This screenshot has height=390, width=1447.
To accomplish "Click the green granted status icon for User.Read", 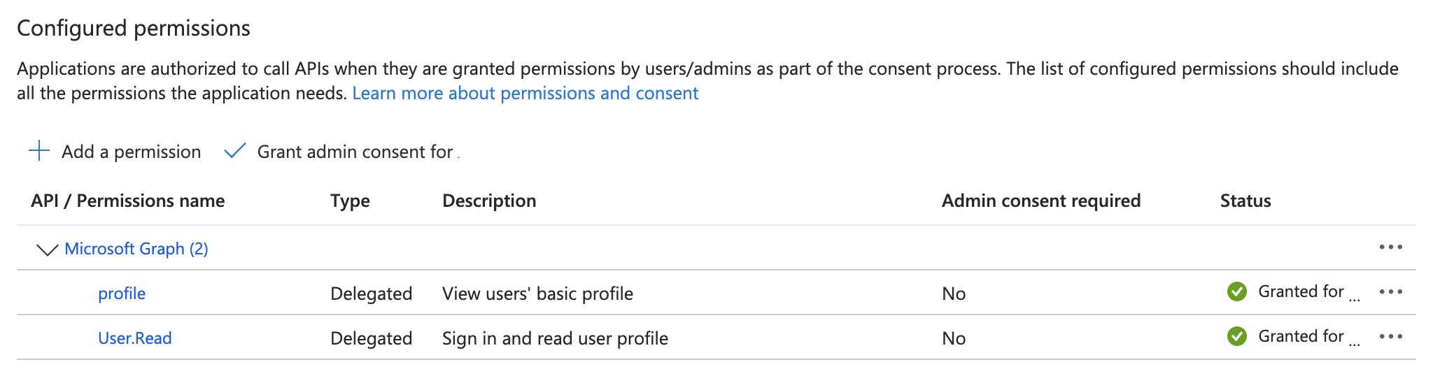I will point(1237,337).
